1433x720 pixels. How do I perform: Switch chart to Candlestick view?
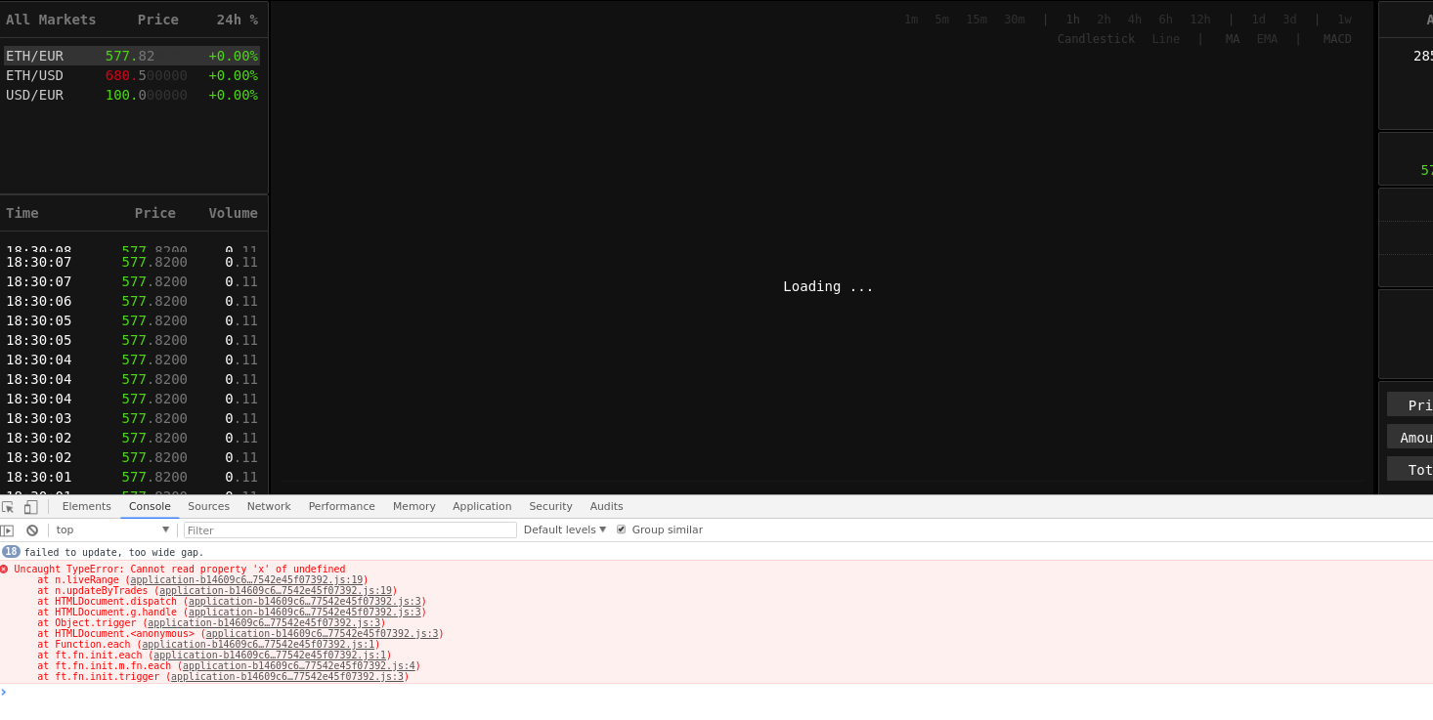1096,38
